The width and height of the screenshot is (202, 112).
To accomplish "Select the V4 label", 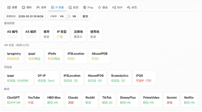I will point(62,16).
